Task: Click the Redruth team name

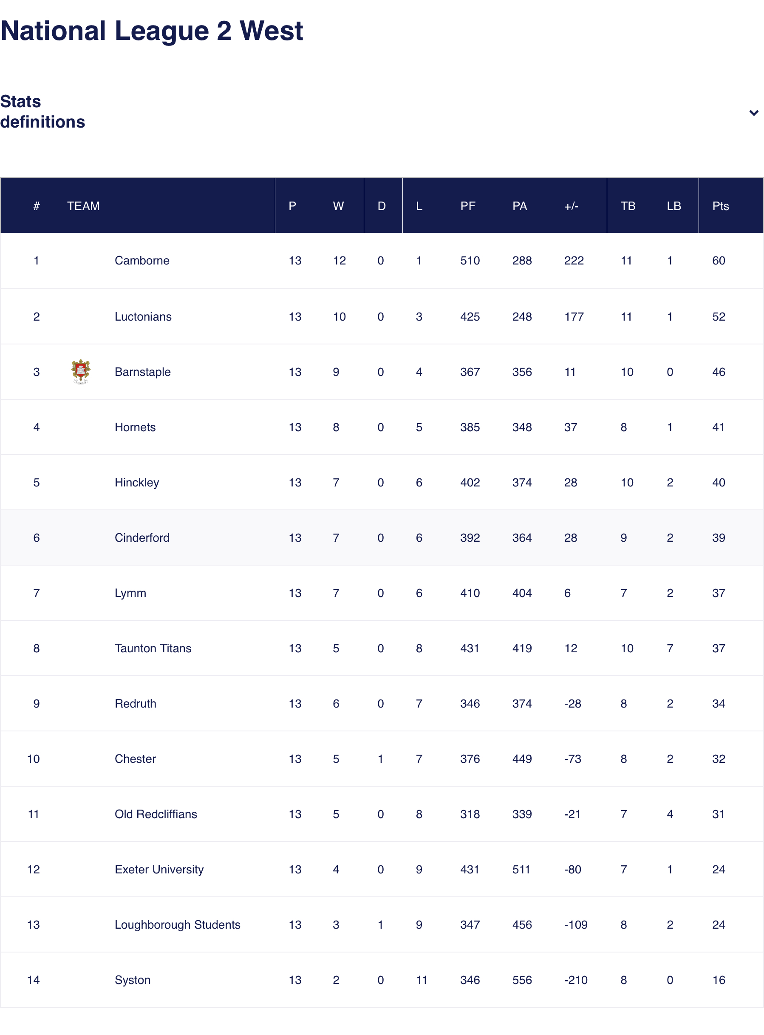Action: (136, 704)
